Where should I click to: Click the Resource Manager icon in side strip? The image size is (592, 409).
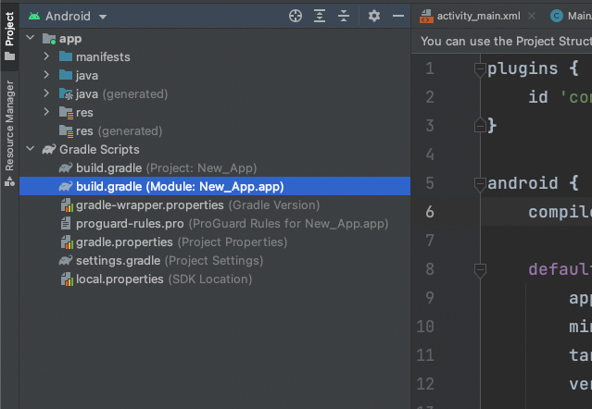[9, 181]
